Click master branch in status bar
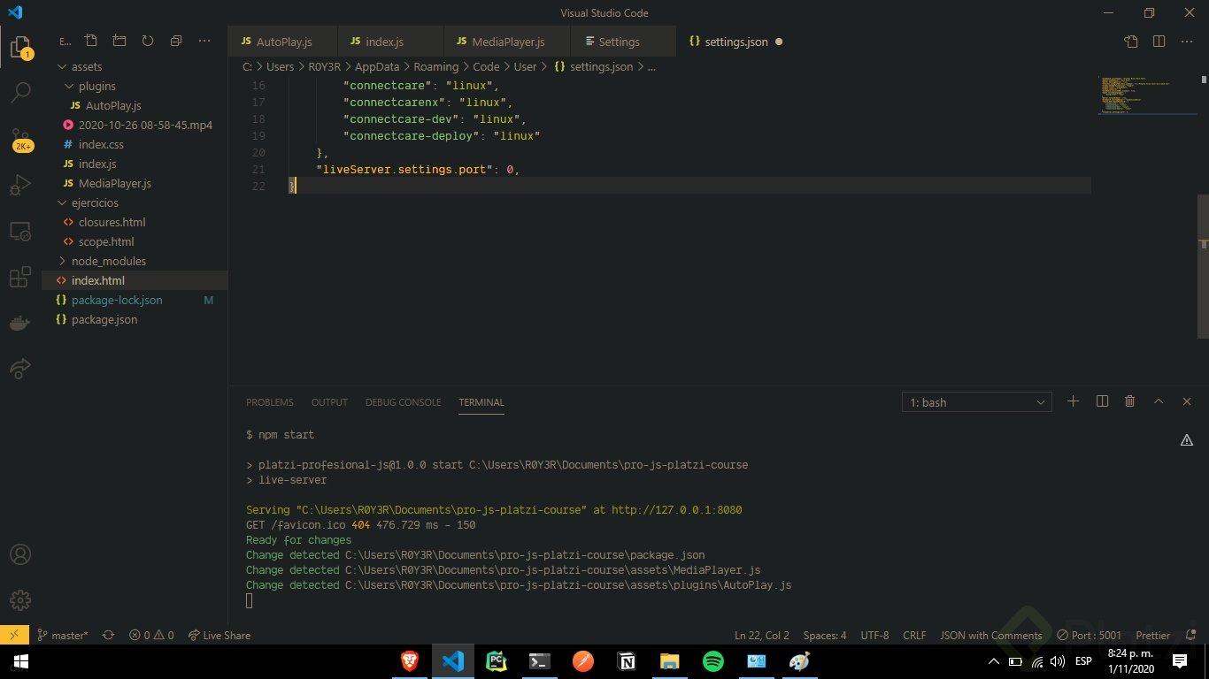The height and width of the screenshot is (679, 1209). (x=63, y=635)
